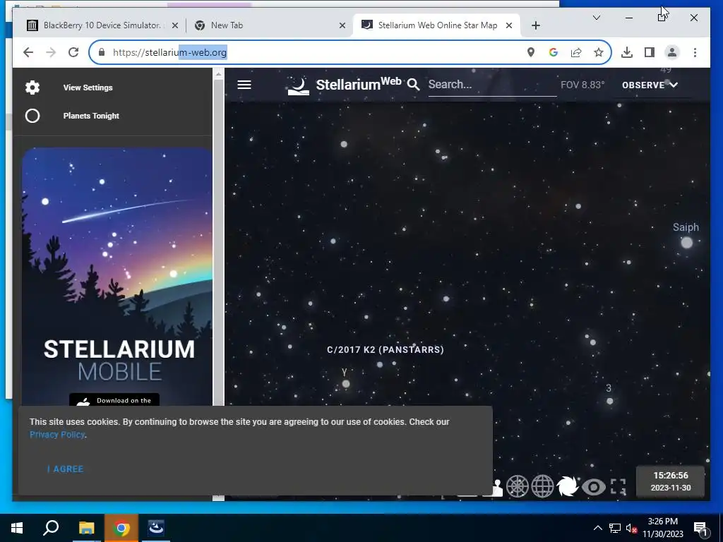723x542 pixels.
Task: Focus the Stellarium Search field
Action: tap(492, 85)
